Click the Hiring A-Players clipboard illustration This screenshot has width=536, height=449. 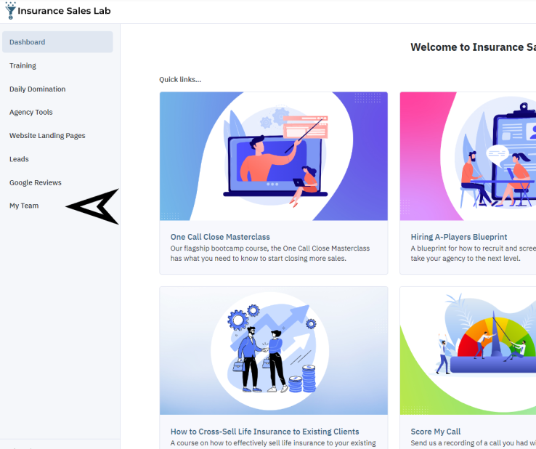coord(468,156)
